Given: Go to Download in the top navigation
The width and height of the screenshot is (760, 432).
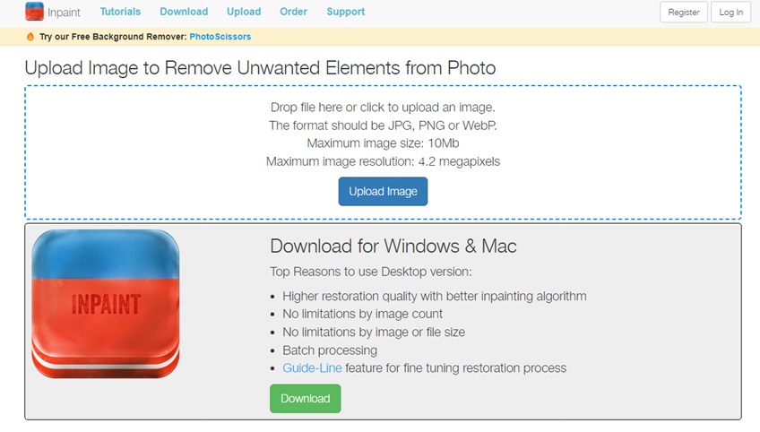Looking at the screenshot, I should tap(184, 12).
